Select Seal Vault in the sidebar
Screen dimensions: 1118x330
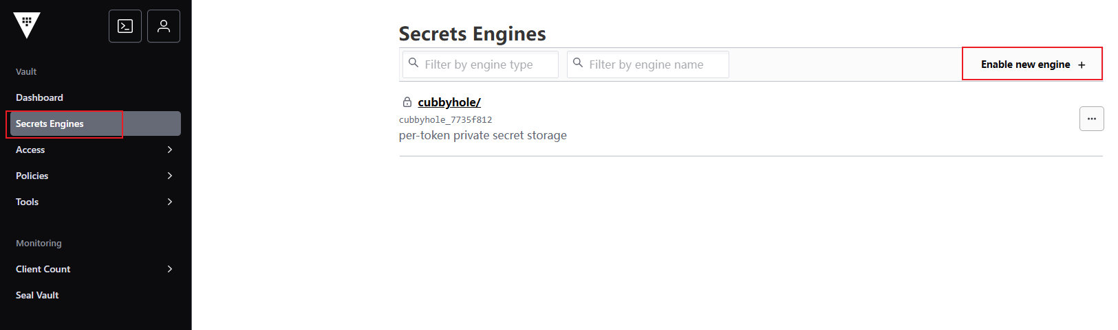[x=37, y=295]
